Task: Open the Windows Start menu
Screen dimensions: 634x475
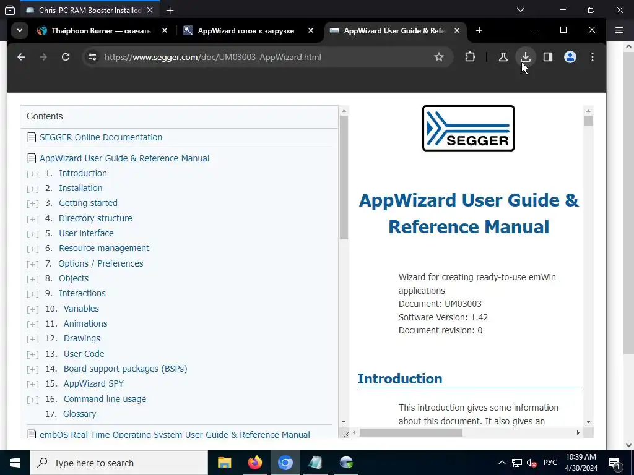Action: pyautogui.click(x=15, y=463)
